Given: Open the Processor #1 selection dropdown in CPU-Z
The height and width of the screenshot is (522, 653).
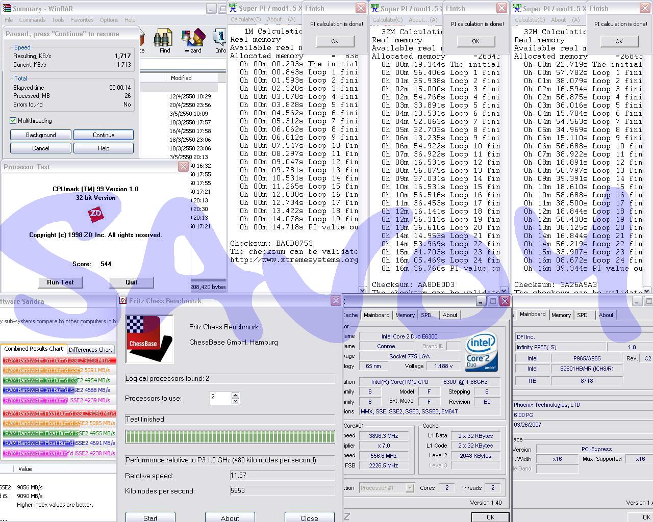Looking at the screenshot, I should pyautogui.click(x=409, y=488).
